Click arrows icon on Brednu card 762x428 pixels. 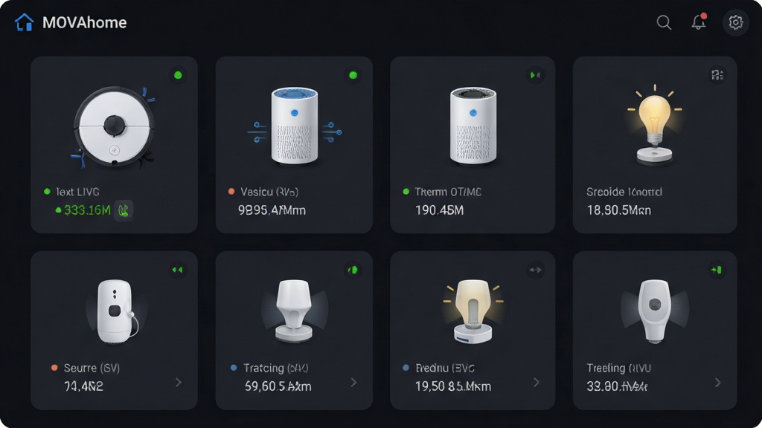click(x=535, y=270)
